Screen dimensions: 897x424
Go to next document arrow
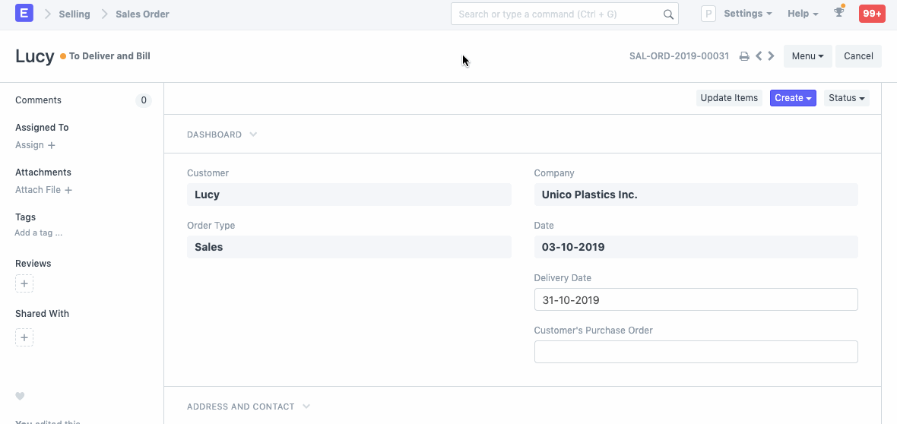point(772,56)
